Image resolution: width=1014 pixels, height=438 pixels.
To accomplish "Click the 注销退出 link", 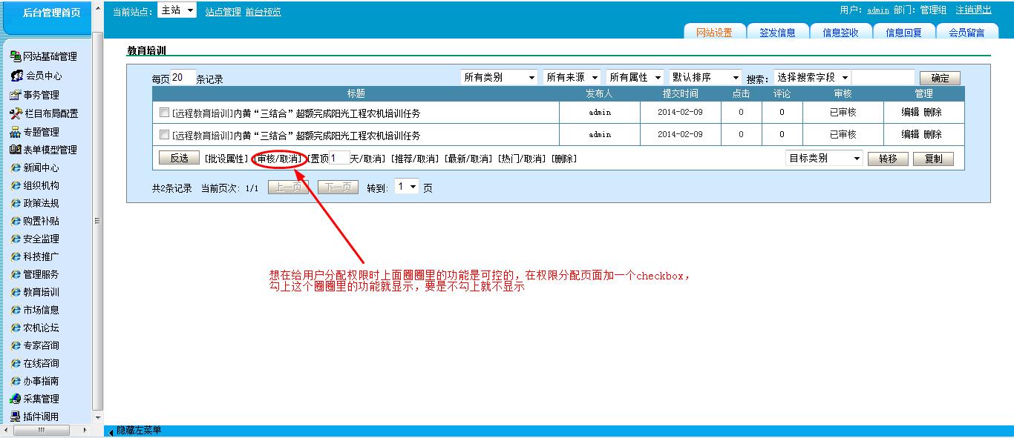I will point(973,10).
